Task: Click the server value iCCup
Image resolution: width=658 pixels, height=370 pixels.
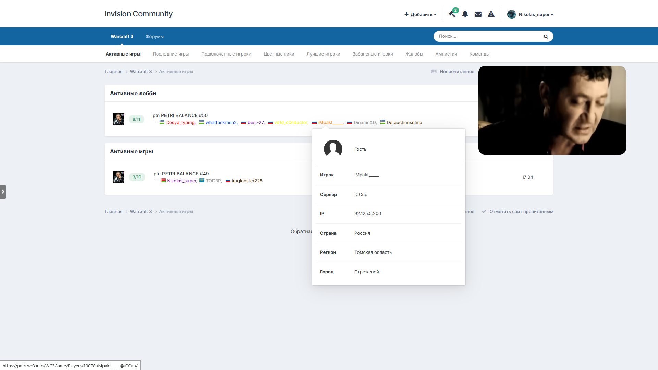Action: (361, 194)
